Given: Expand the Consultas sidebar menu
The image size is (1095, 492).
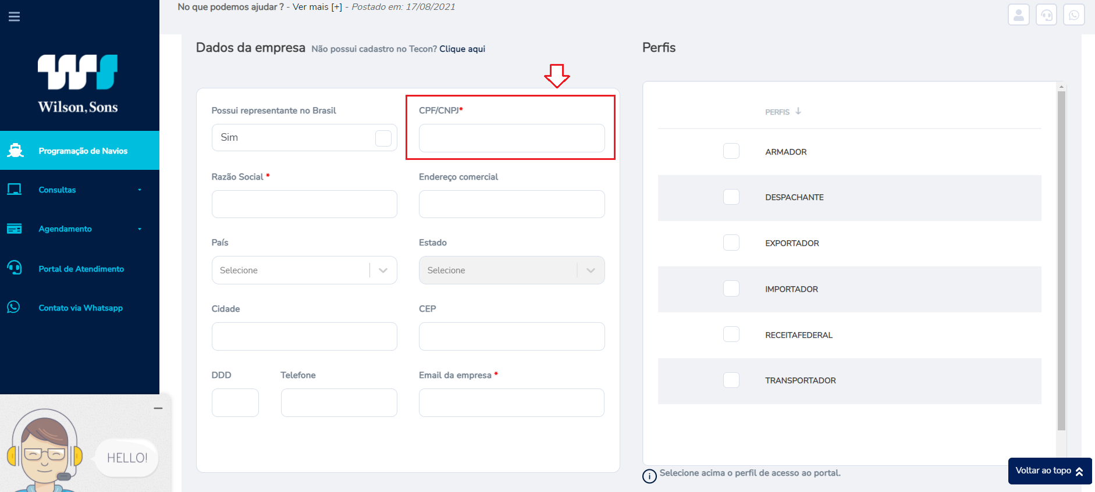Looking at the screenshot, I should click(x=80, y=190).
